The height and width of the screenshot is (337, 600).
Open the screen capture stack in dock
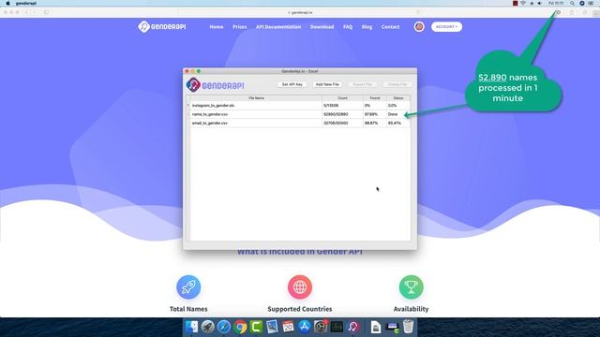coord(392,327)
